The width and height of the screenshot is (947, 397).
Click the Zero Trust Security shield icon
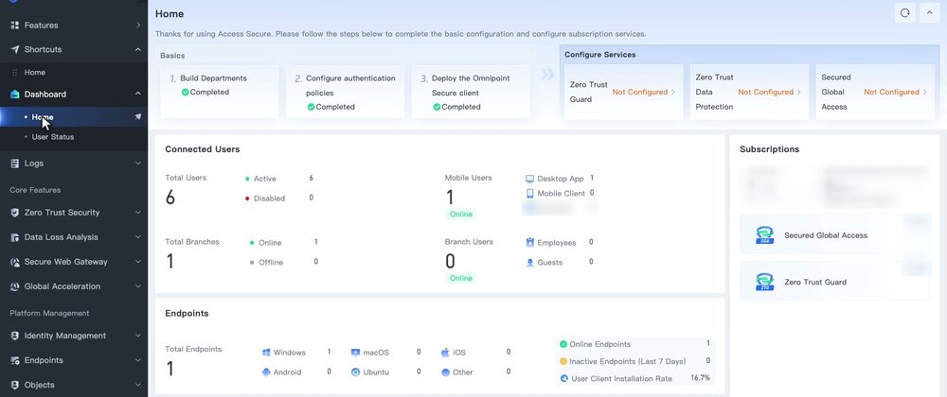pyautogui.click(x=15, y=213)
